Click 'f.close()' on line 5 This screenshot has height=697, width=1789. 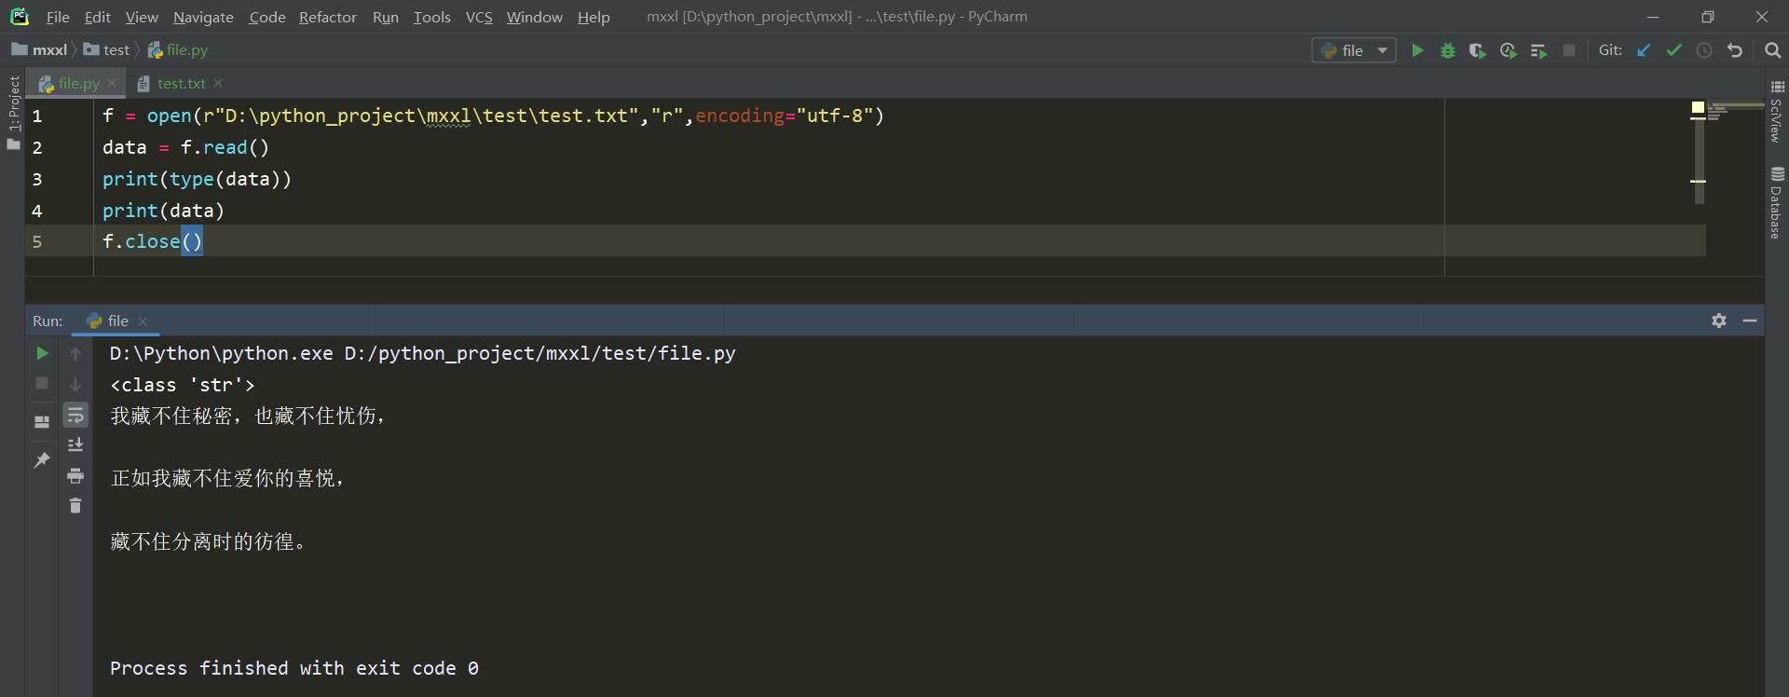click(x=152, y=241)
